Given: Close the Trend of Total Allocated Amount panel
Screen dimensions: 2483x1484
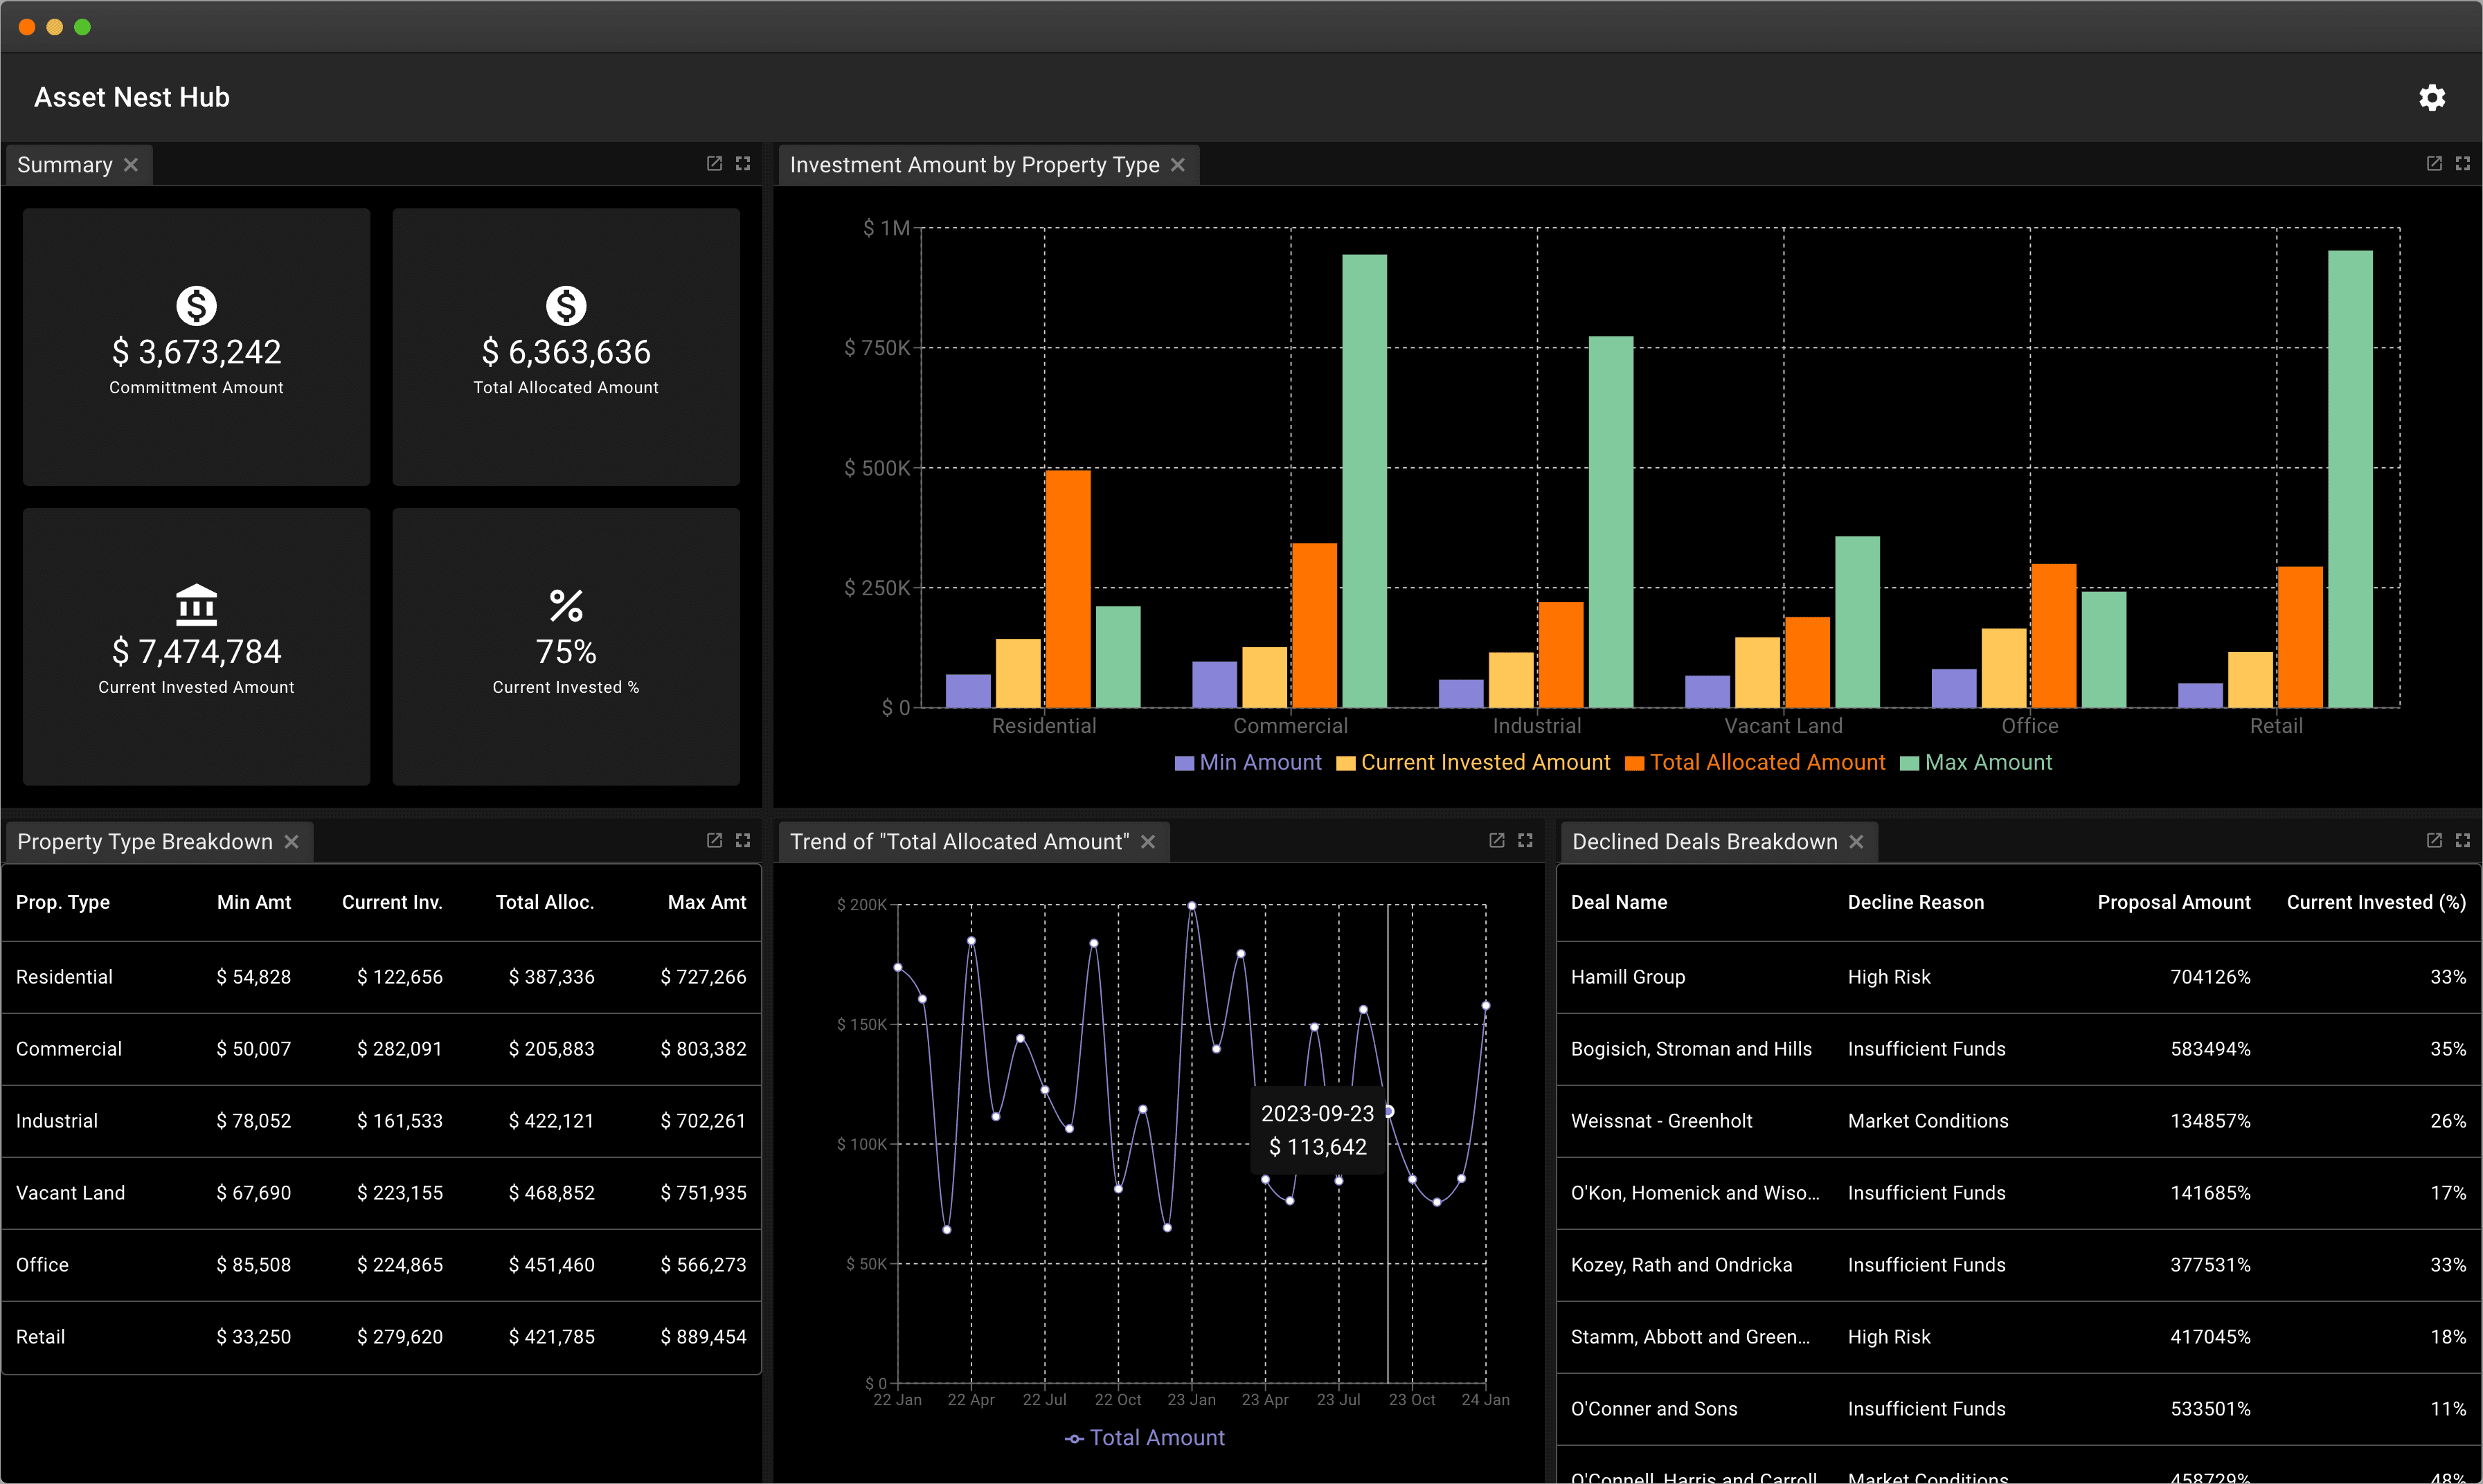Looking at the screenshot, I should [1149, 841].
